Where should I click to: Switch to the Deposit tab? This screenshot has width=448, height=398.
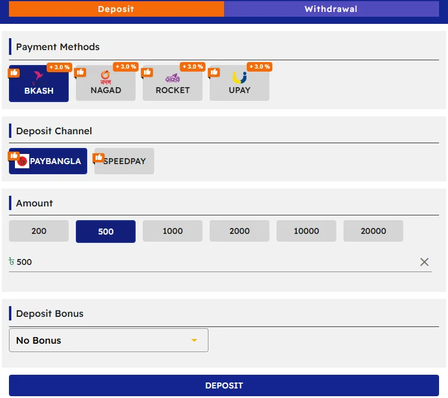116,9
